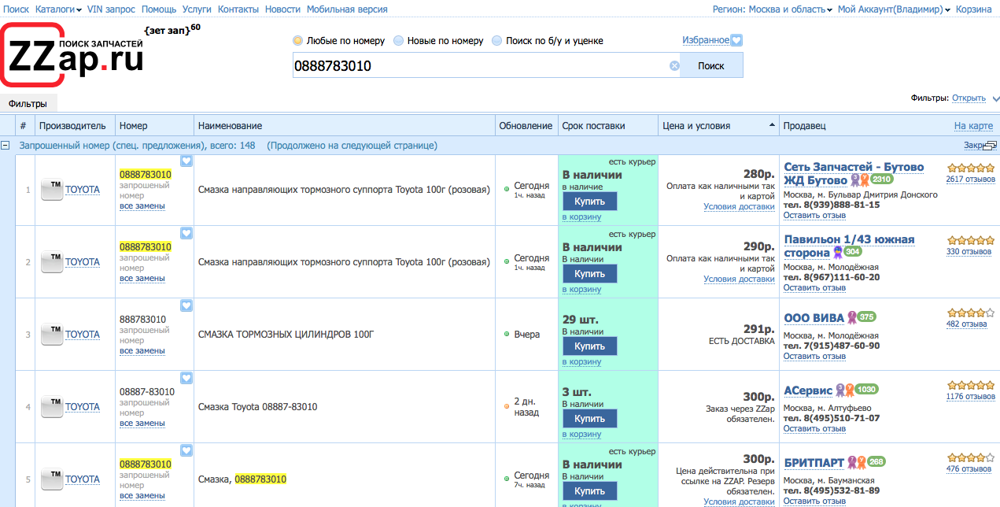Sort by the Цена и условия column
1000x507 pixels.
point(718,126)
